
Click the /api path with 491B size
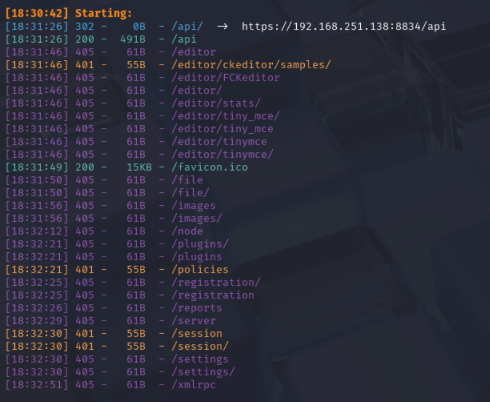pos(184,39)
